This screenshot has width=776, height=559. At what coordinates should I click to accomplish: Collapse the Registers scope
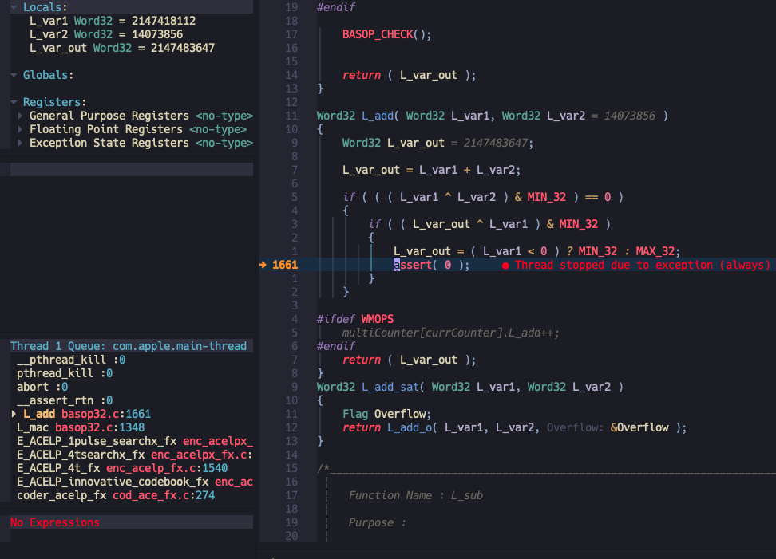14,102
